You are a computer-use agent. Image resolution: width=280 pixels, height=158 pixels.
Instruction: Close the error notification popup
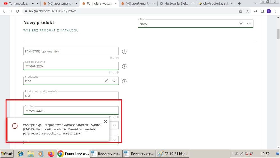(105, 122)
